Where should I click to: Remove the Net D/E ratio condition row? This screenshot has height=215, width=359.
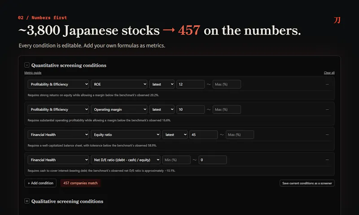coord(327,160)
